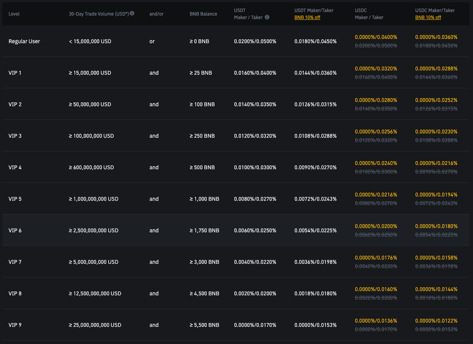
Task: Click the yellow 0.0000%/0.0400% USDC fee
Action: click(x=376, y=37)
